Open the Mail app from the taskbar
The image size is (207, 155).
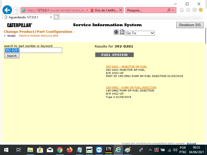(x=50, y=150)
